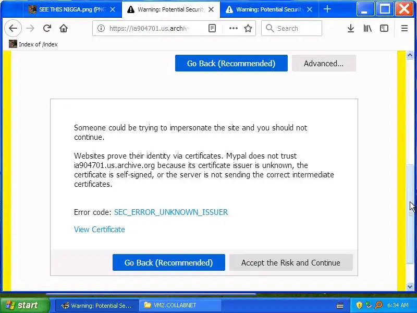
Task: Toggle the sidebar icon
Action: pyautogui.click(x=384, y=28)
